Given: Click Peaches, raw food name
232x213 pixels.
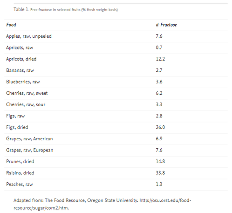Looking at the screenshot, I should (20, 184).
